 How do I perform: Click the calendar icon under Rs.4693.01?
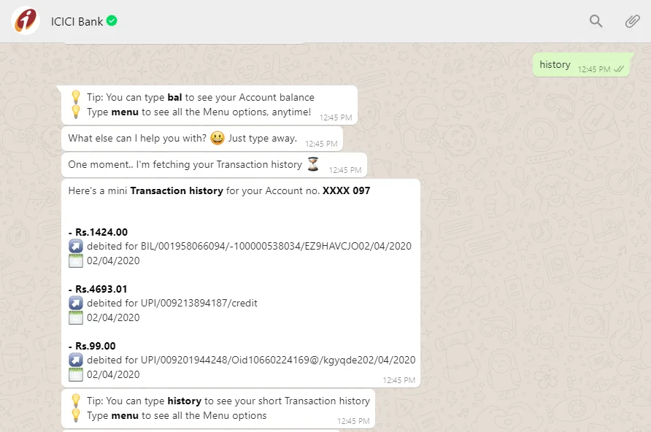point(76,317)
